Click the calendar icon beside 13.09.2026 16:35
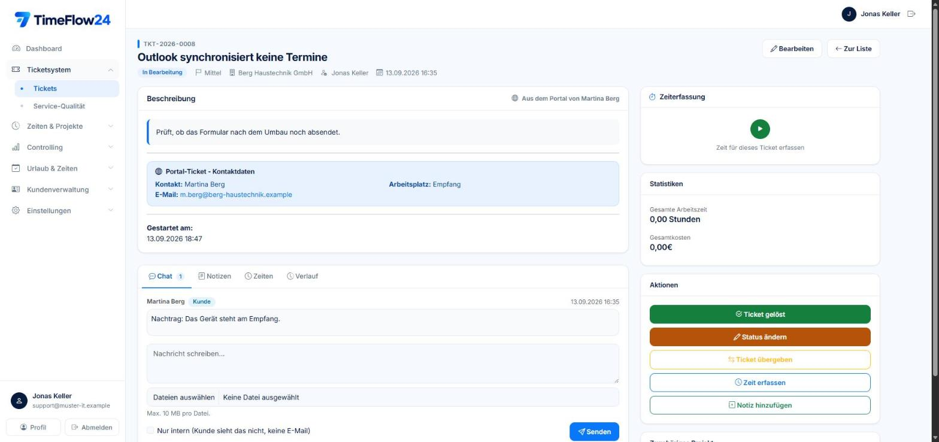The height and width of the screenshot is (442, 939). coord(379,72)
